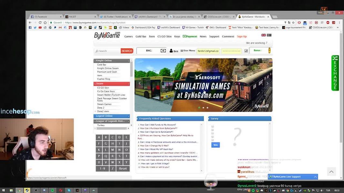Open Steam Wallet (Turkish Lira) link
Screen dimensions: 344x193
pyautogui.click(x=111, y=95)
